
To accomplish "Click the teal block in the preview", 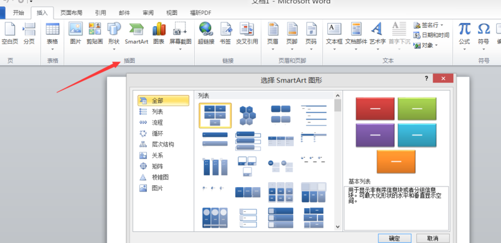I will (417, 135).
